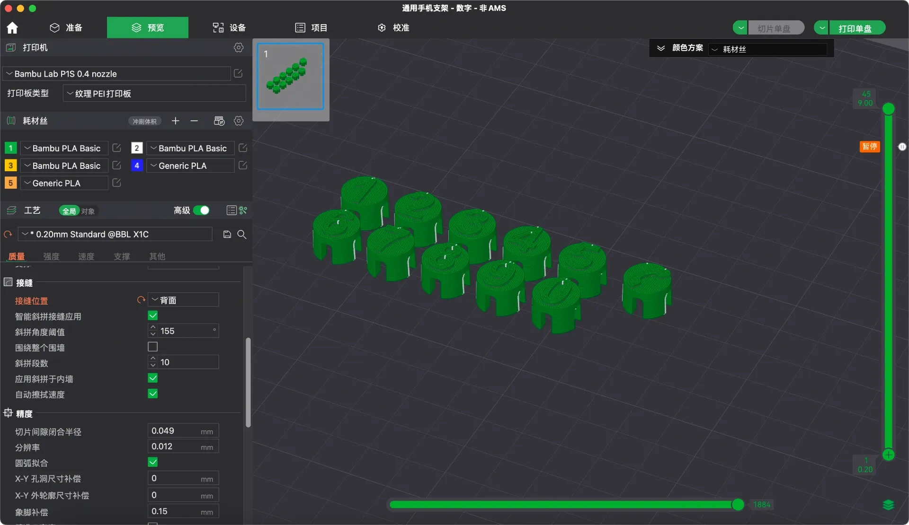
Task: Enable 围绕整个围墙 checkbox
Action: [x=152, y=347]
